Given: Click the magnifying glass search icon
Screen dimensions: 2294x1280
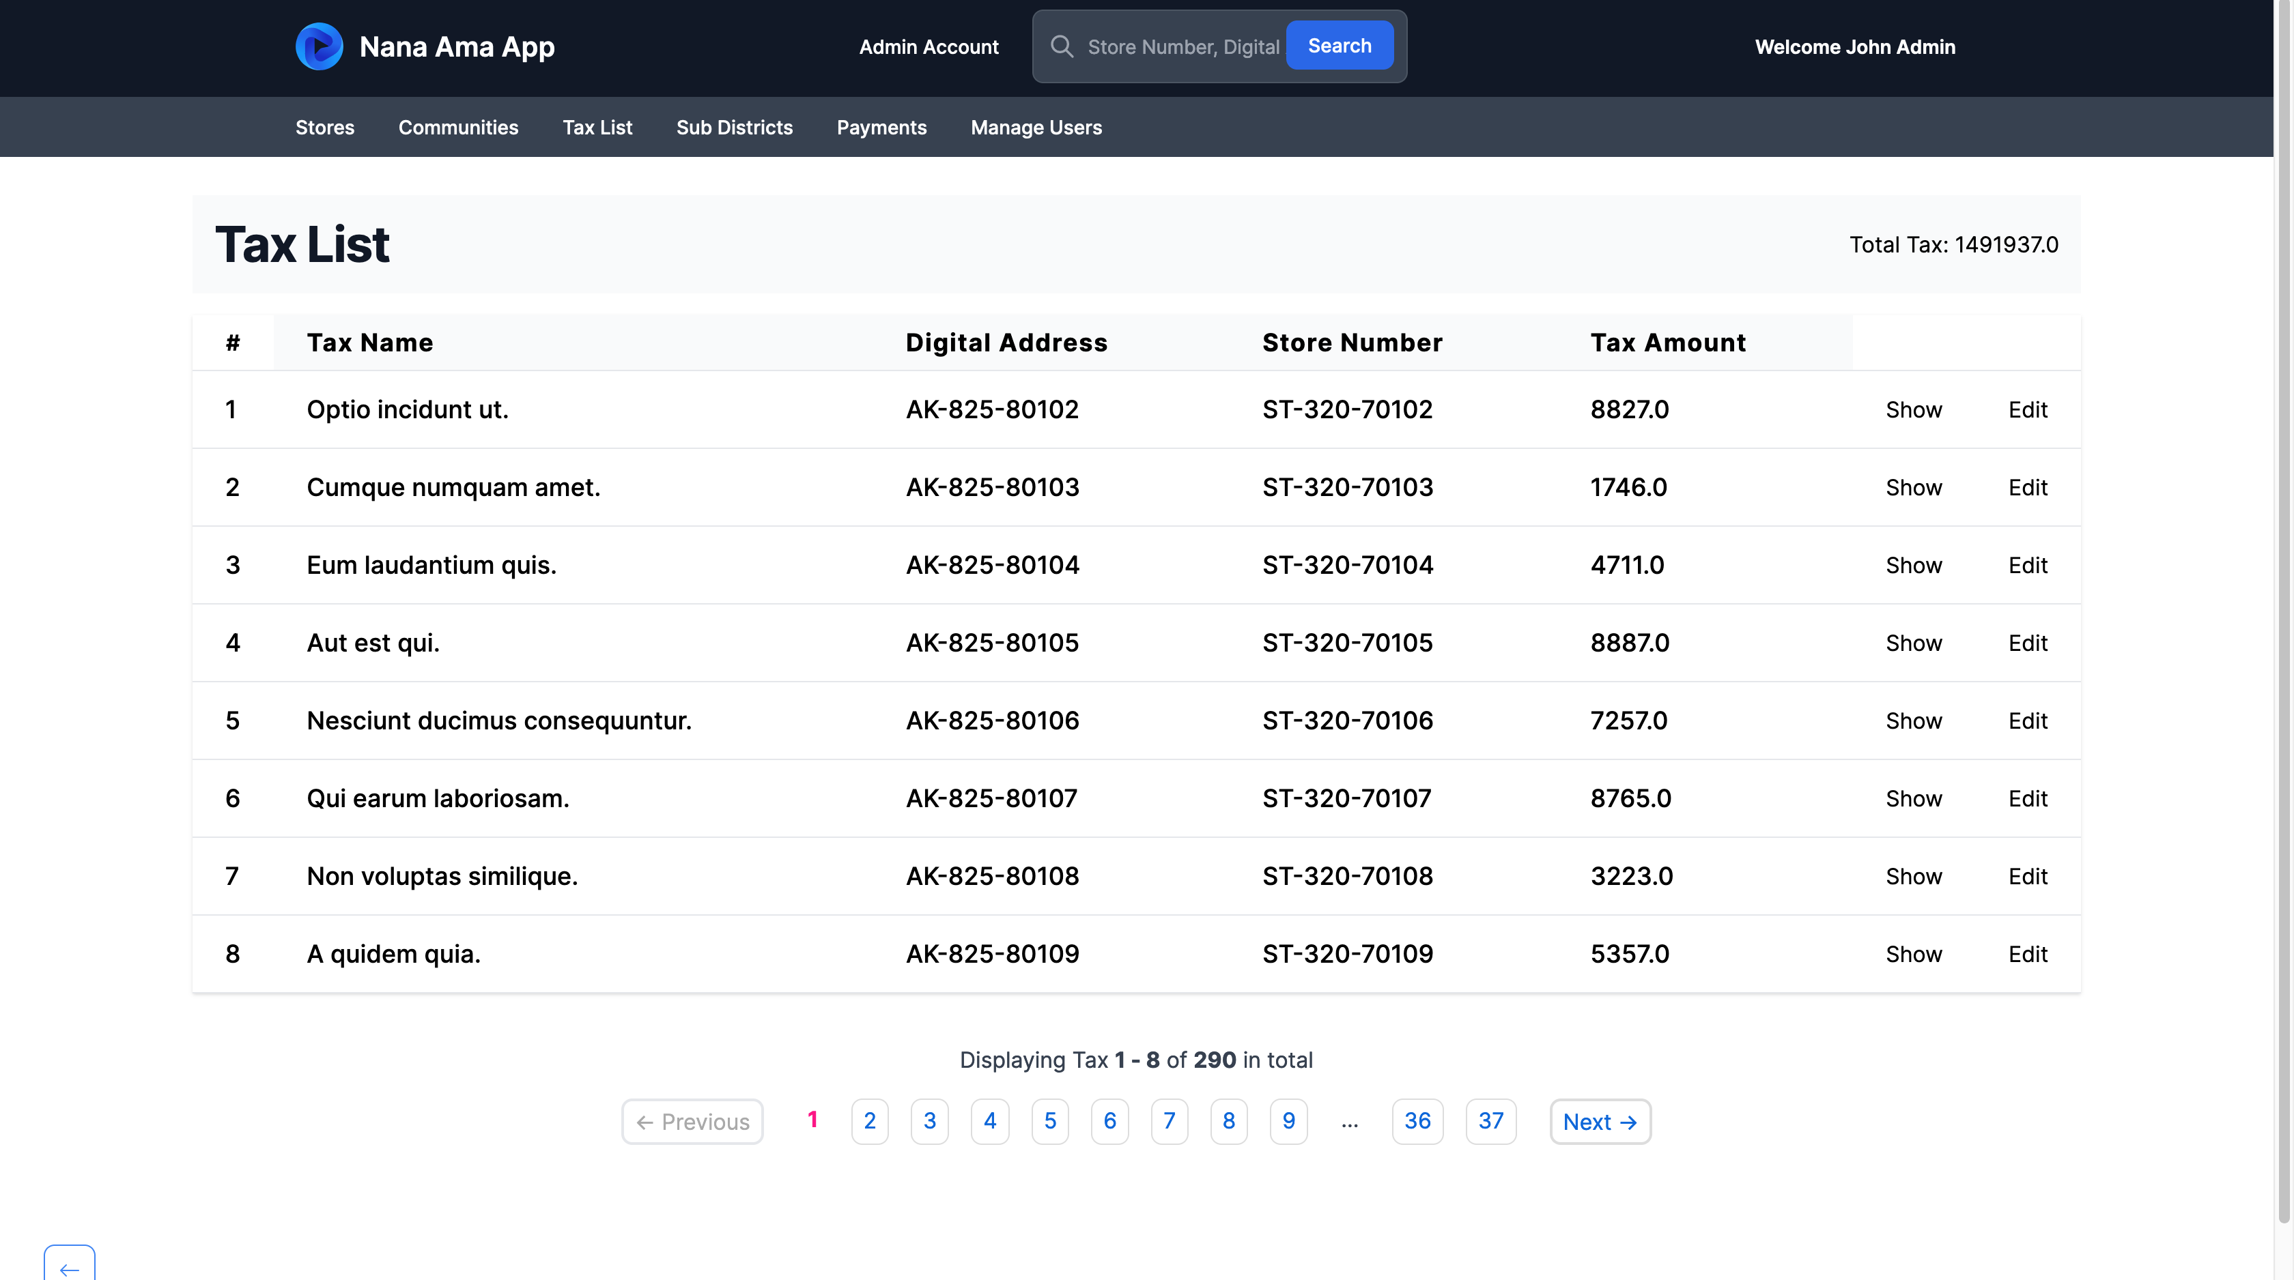Looking at the screenshot, I should point(1062,46).
